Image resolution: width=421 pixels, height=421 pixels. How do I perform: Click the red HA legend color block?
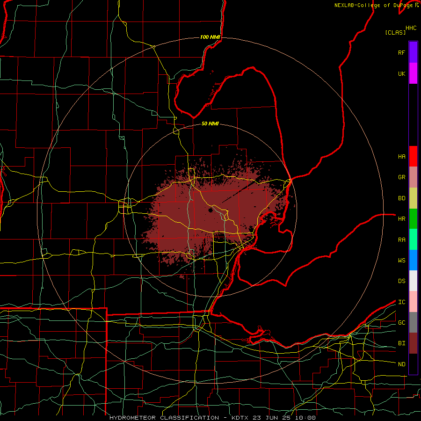[x=413, y=156]
